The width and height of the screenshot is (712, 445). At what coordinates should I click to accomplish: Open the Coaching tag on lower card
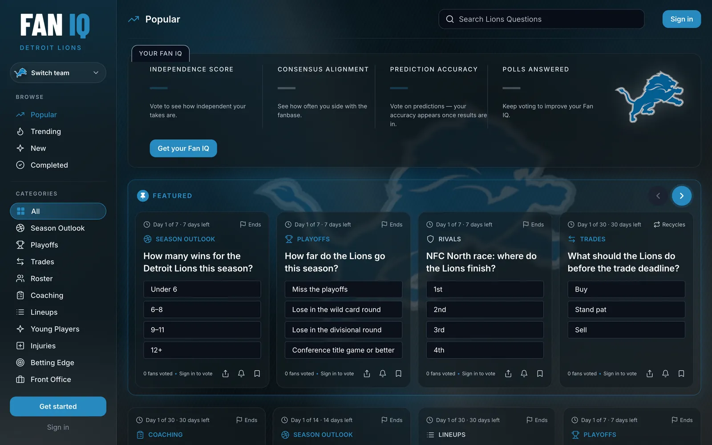159,435
